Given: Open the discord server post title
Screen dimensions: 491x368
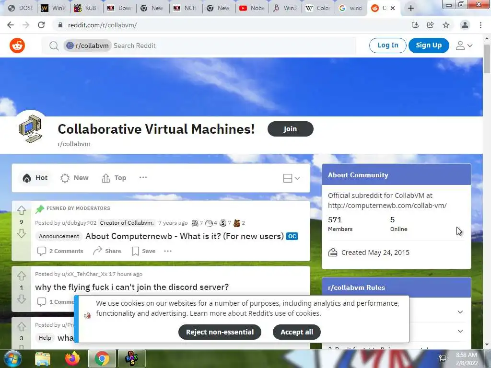Looking at the screenshot, I should (x=132, y=287).
